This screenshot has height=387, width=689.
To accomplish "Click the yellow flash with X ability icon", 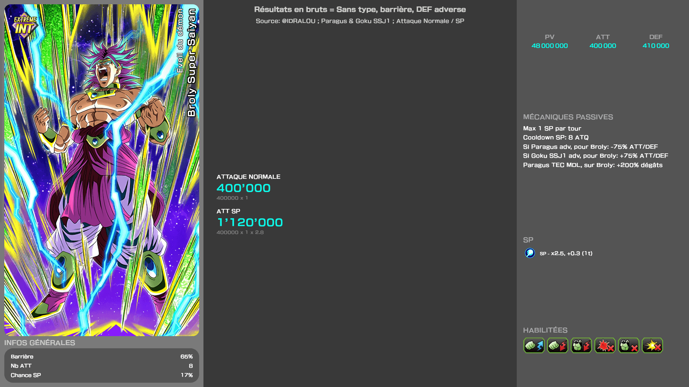I will (x=652, y=345).
